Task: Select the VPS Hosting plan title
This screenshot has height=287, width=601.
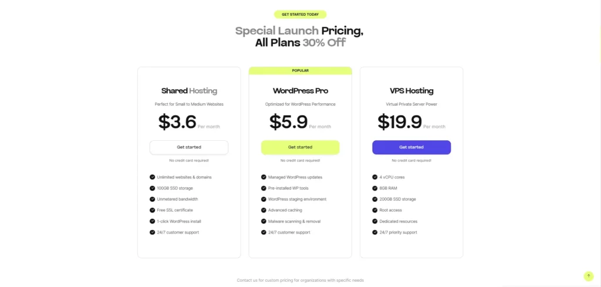Action: (x=411, y=91)
